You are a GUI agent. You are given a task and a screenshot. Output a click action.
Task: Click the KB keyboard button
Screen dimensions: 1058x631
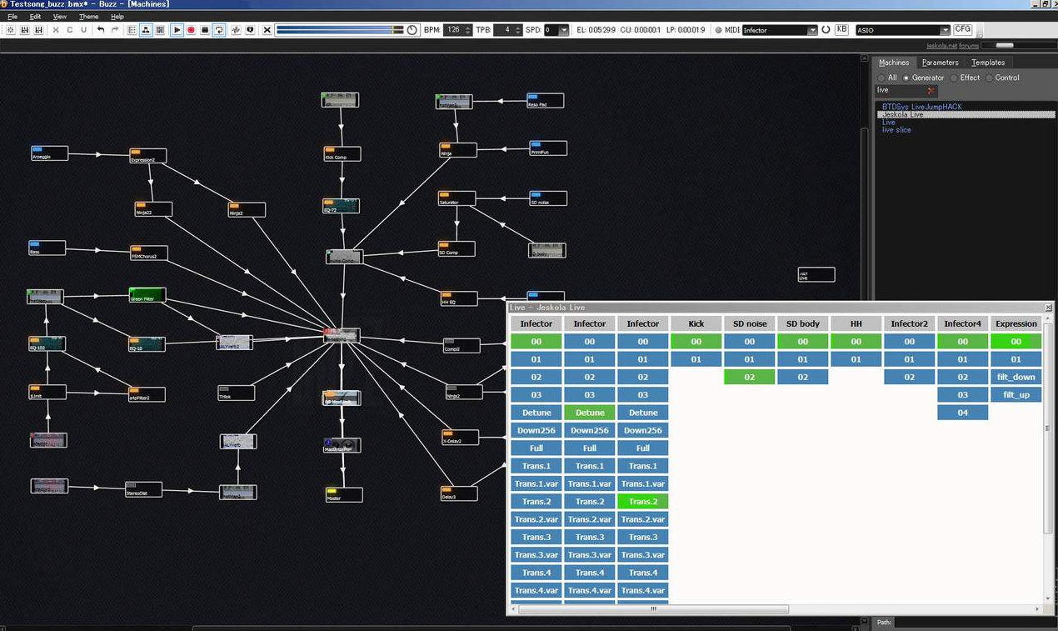click(x=841, y=29)
